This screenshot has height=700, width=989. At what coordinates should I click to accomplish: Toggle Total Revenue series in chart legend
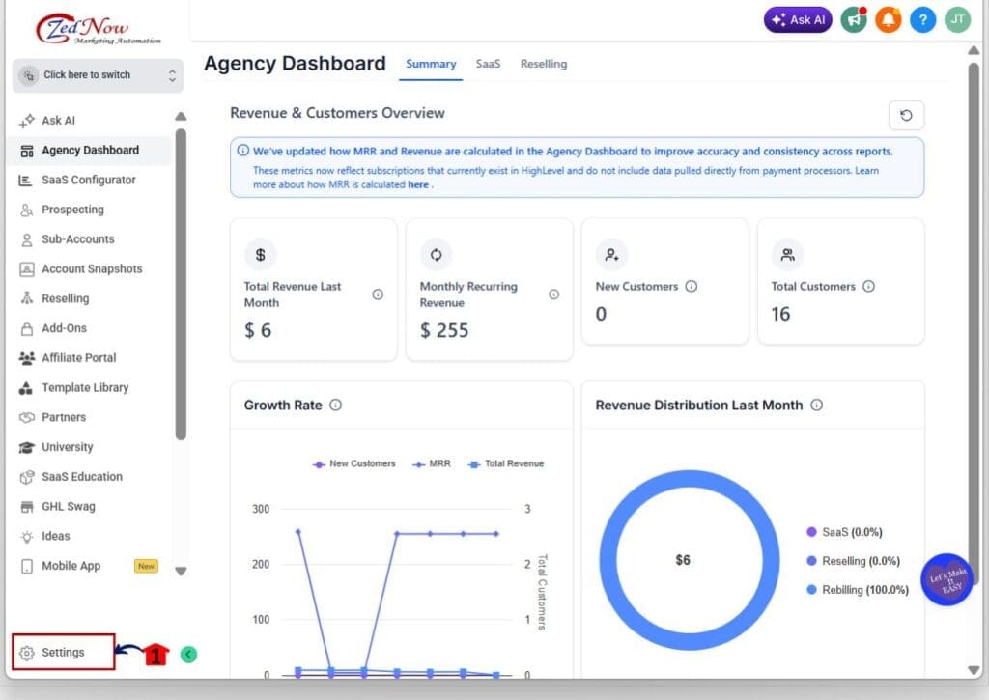(x=506, y=464)
